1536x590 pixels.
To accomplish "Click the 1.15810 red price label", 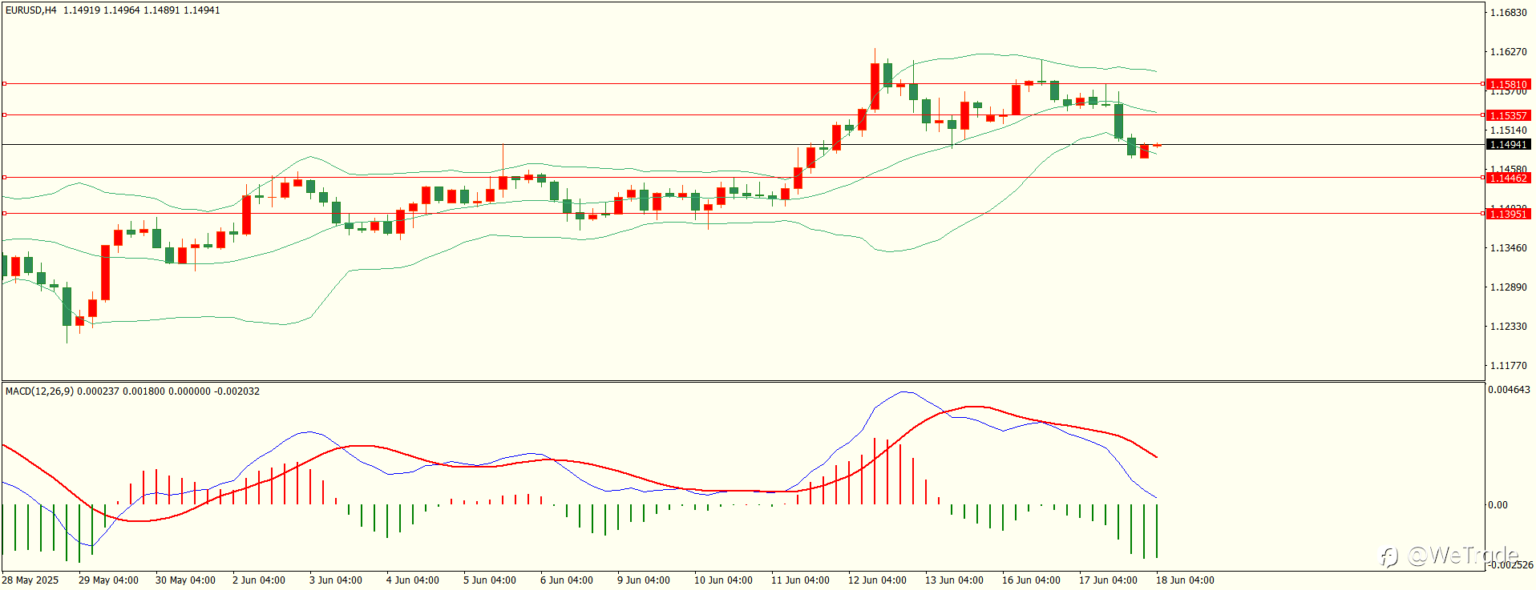I will click(1508, 84).
